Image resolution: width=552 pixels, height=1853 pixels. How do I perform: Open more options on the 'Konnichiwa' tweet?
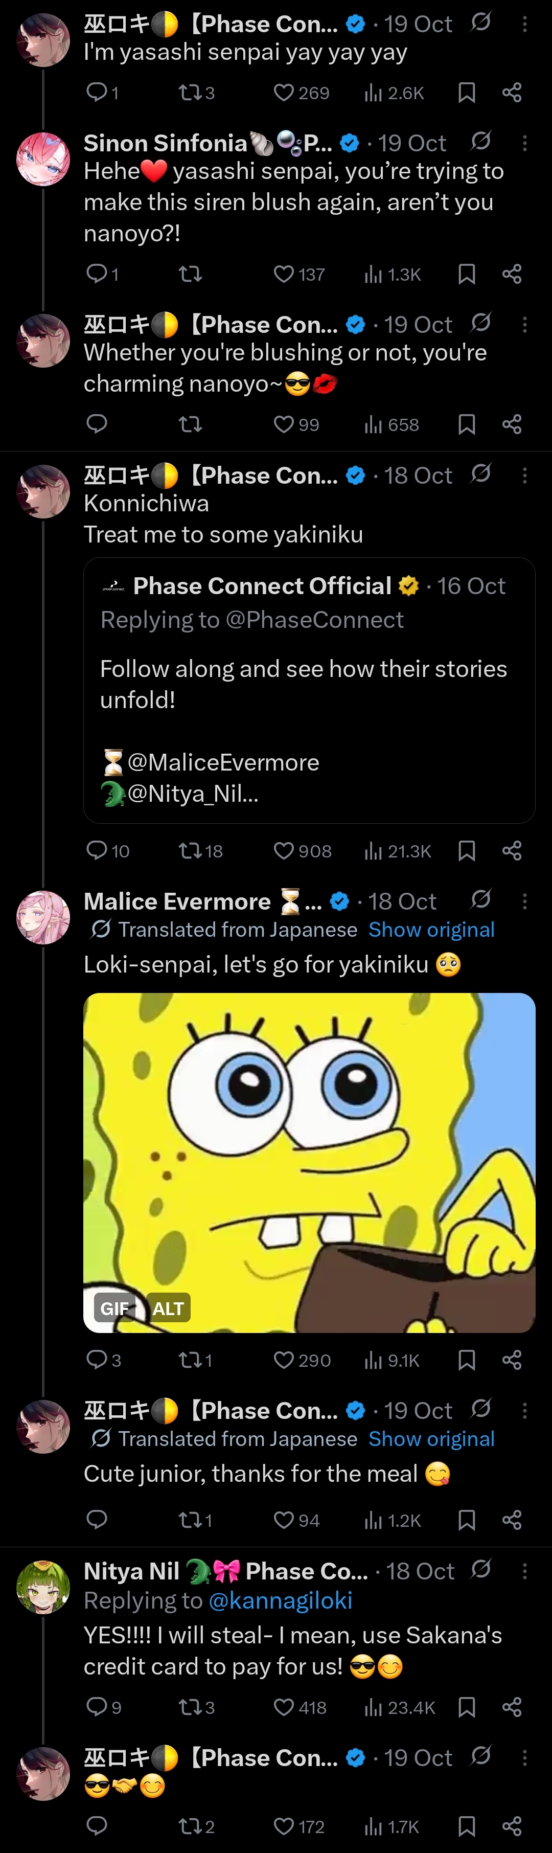tap(525, 475)
